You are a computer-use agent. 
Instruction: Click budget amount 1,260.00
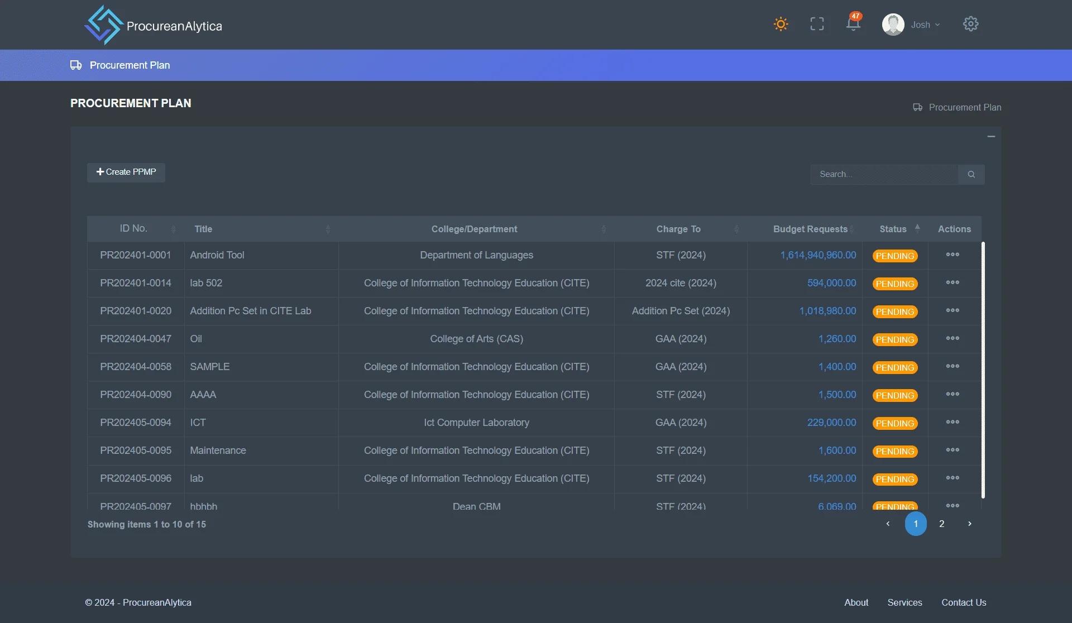pos(837,339)
